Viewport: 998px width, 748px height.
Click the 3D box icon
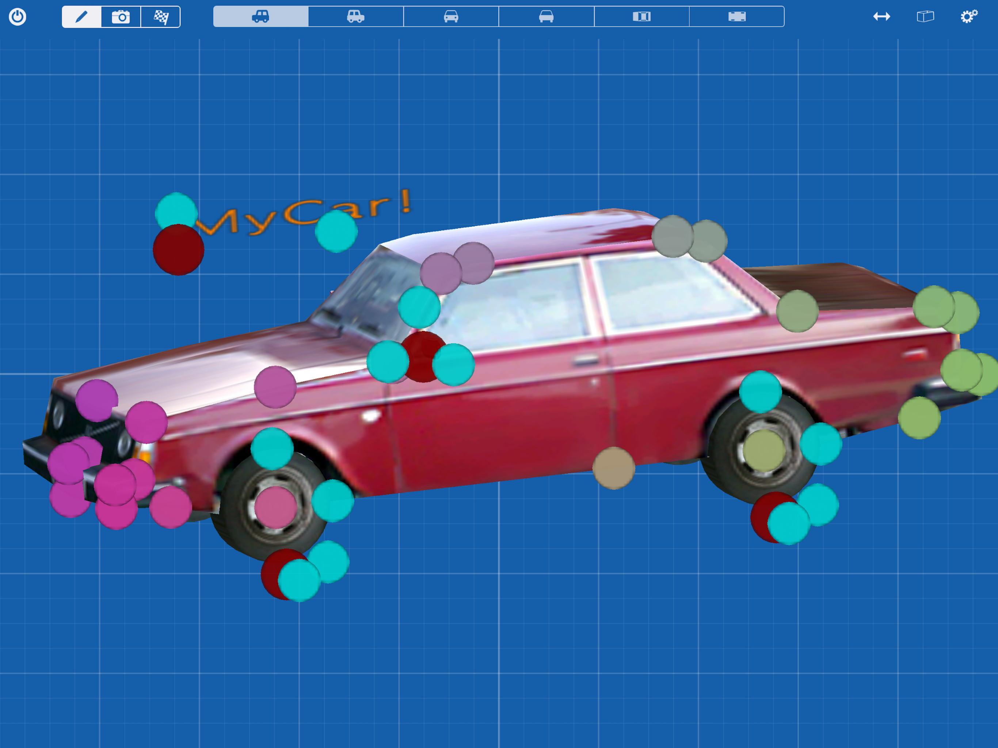925,17
